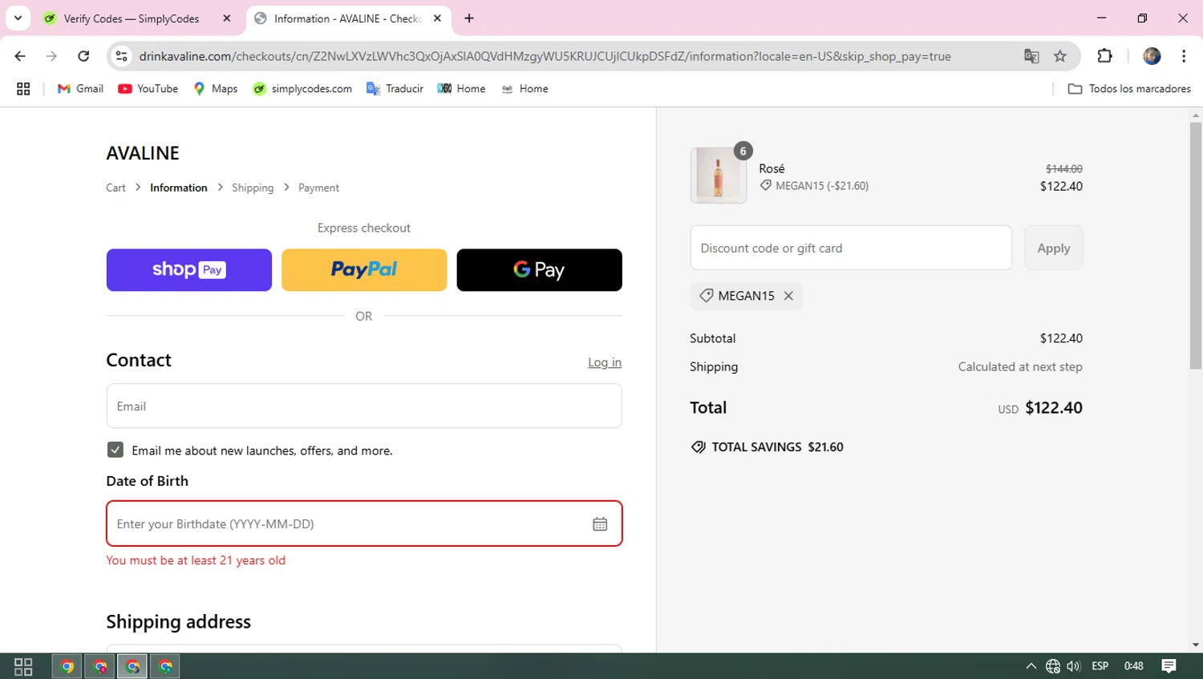Open new browser tab

[x=469, y=18]
